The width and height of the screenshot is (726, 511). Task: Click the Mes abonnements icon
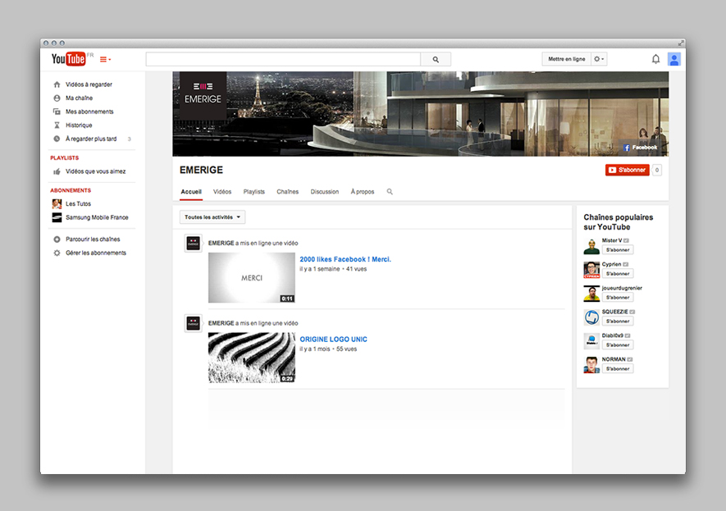coord(57,112)
